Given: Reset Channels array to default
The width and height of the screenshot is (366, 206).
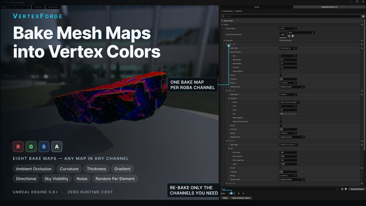Looking at the screenshot, I should [x=362, y=41].
